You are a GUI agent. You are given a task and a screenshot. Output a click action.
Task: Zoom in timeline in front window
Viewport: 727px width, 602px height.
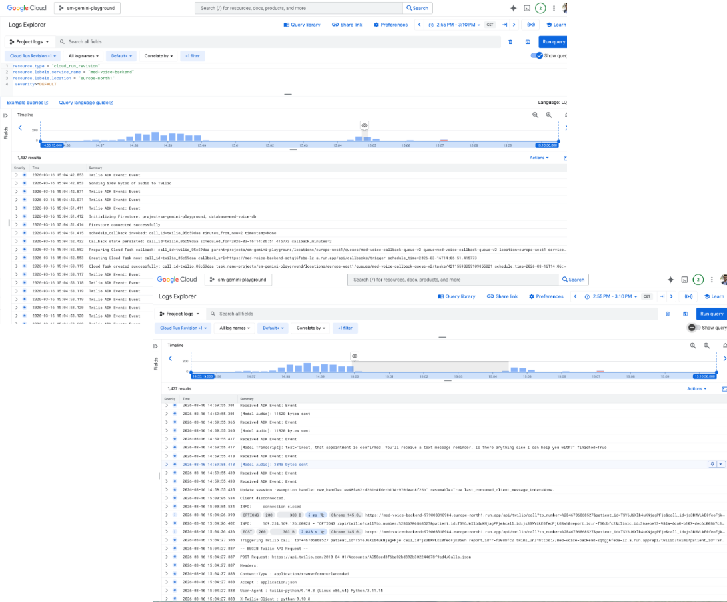(706, 346)
